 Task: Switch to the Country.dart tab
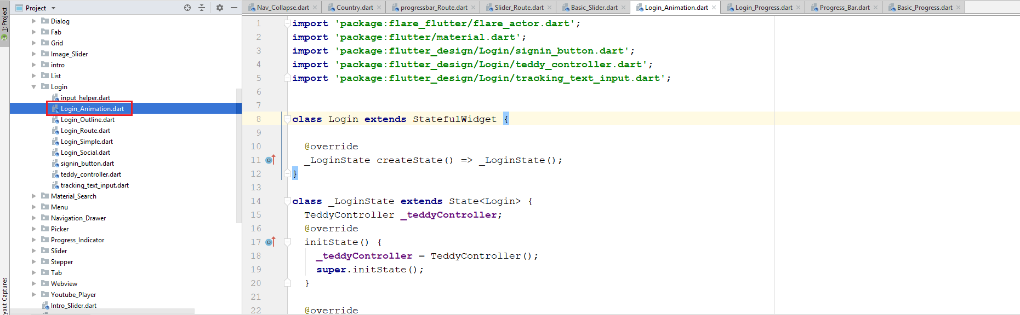pyautogui.click(x=355, y=8)
